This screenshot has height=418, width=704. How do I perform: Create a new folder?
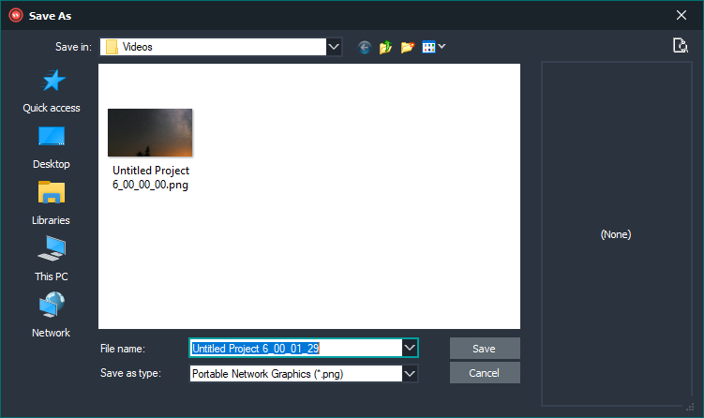click(x=407, y=47)
